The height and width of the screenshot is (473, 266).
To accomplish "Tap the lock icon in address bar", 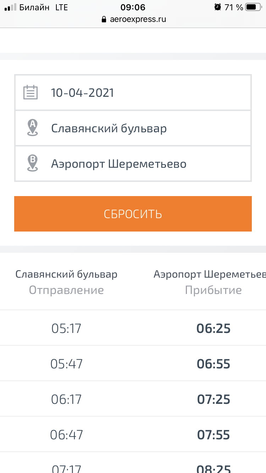I will tap(104, 20).
